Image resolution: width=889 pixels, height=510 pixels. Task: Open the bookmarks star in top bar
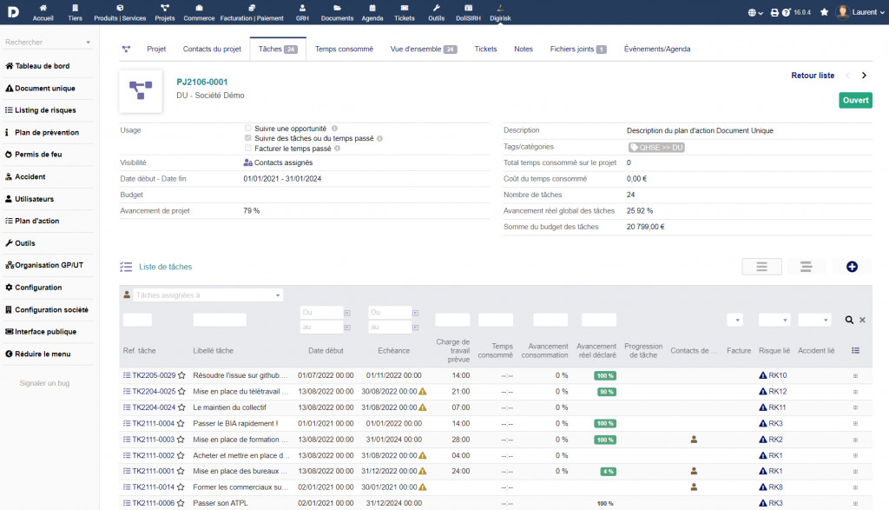point(824,12)
